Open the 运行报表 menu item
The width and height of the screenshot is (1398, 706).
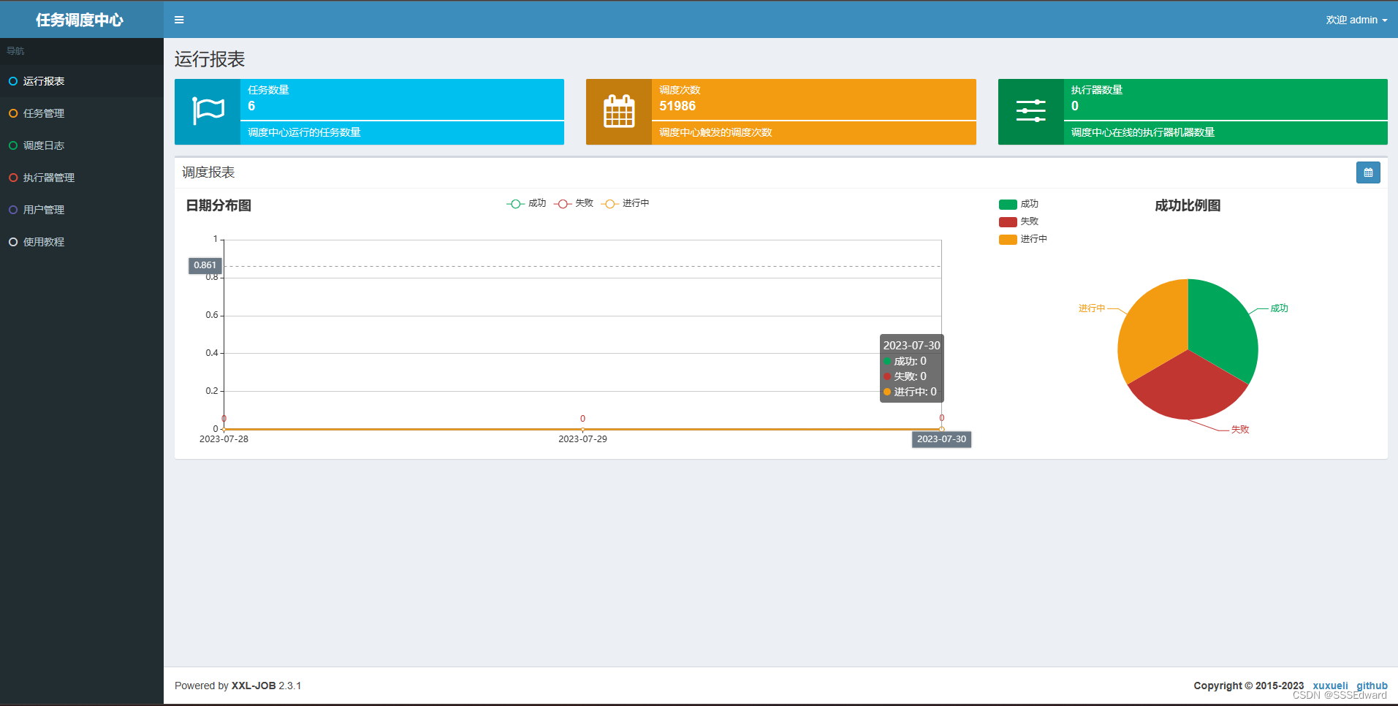pyautogui.click(x=82, y=81)
